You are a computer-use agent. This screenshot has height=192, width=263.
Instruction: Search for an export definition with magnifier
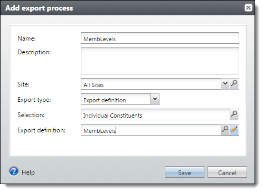(x=225, y=130)
